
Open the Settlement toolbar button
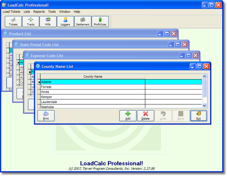[83, 22]
